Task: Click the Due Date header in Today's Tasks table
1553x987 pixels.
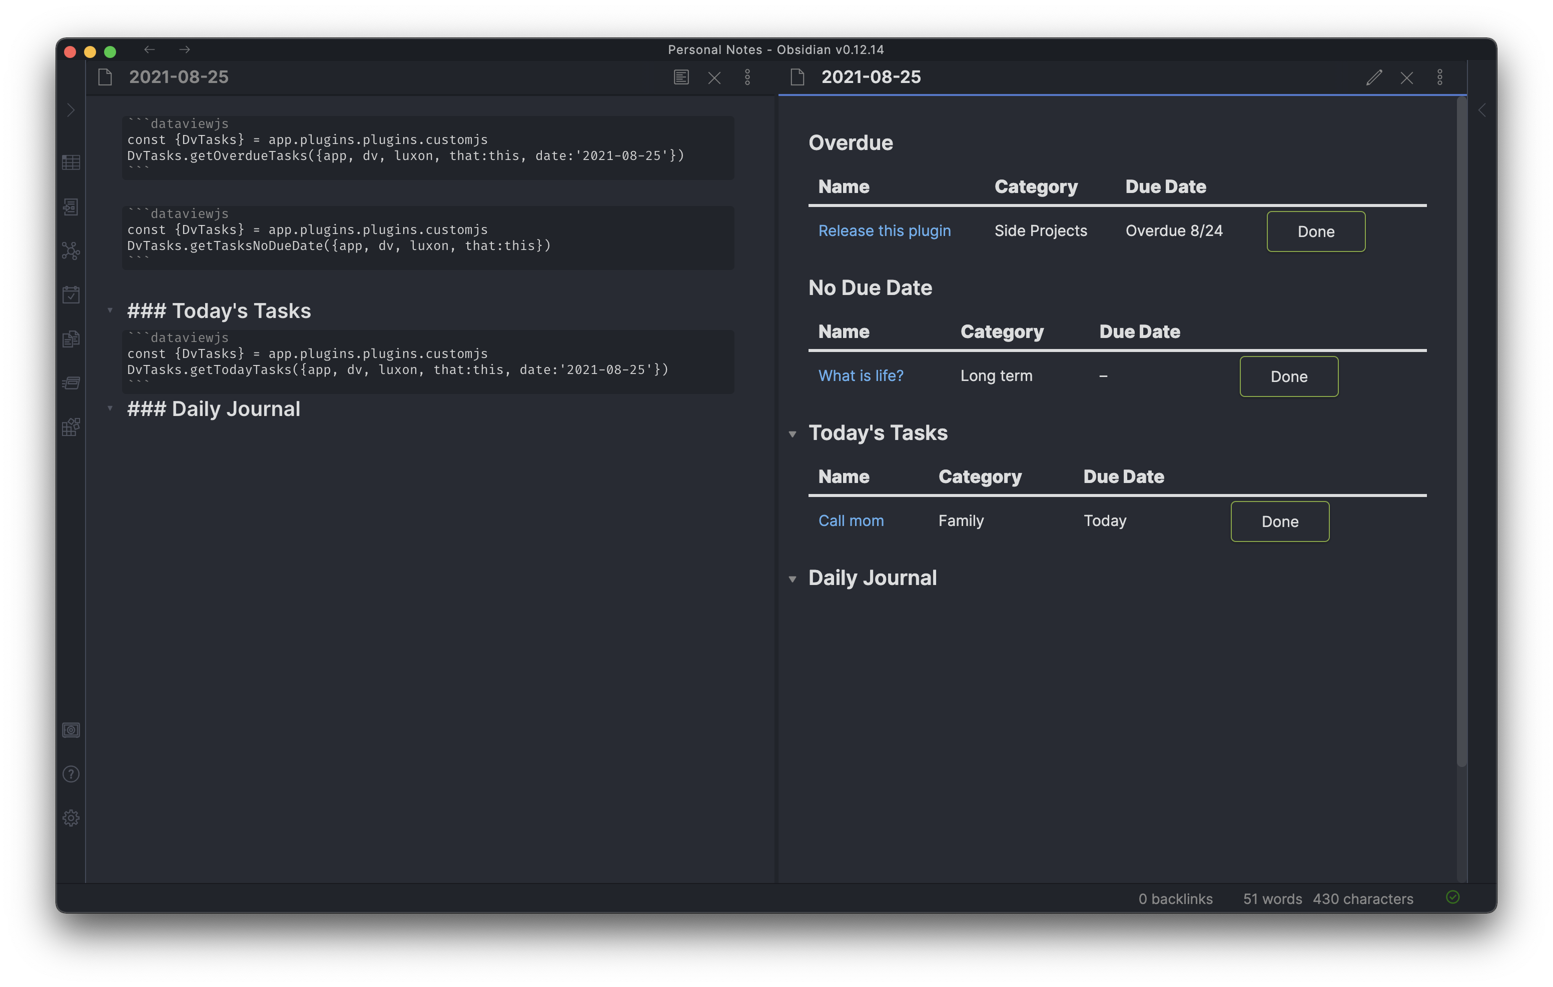Action: pyautogui.click(x=1124, y=477)
